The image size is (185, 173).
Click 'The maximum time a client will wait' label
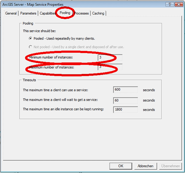click(60, 100)
